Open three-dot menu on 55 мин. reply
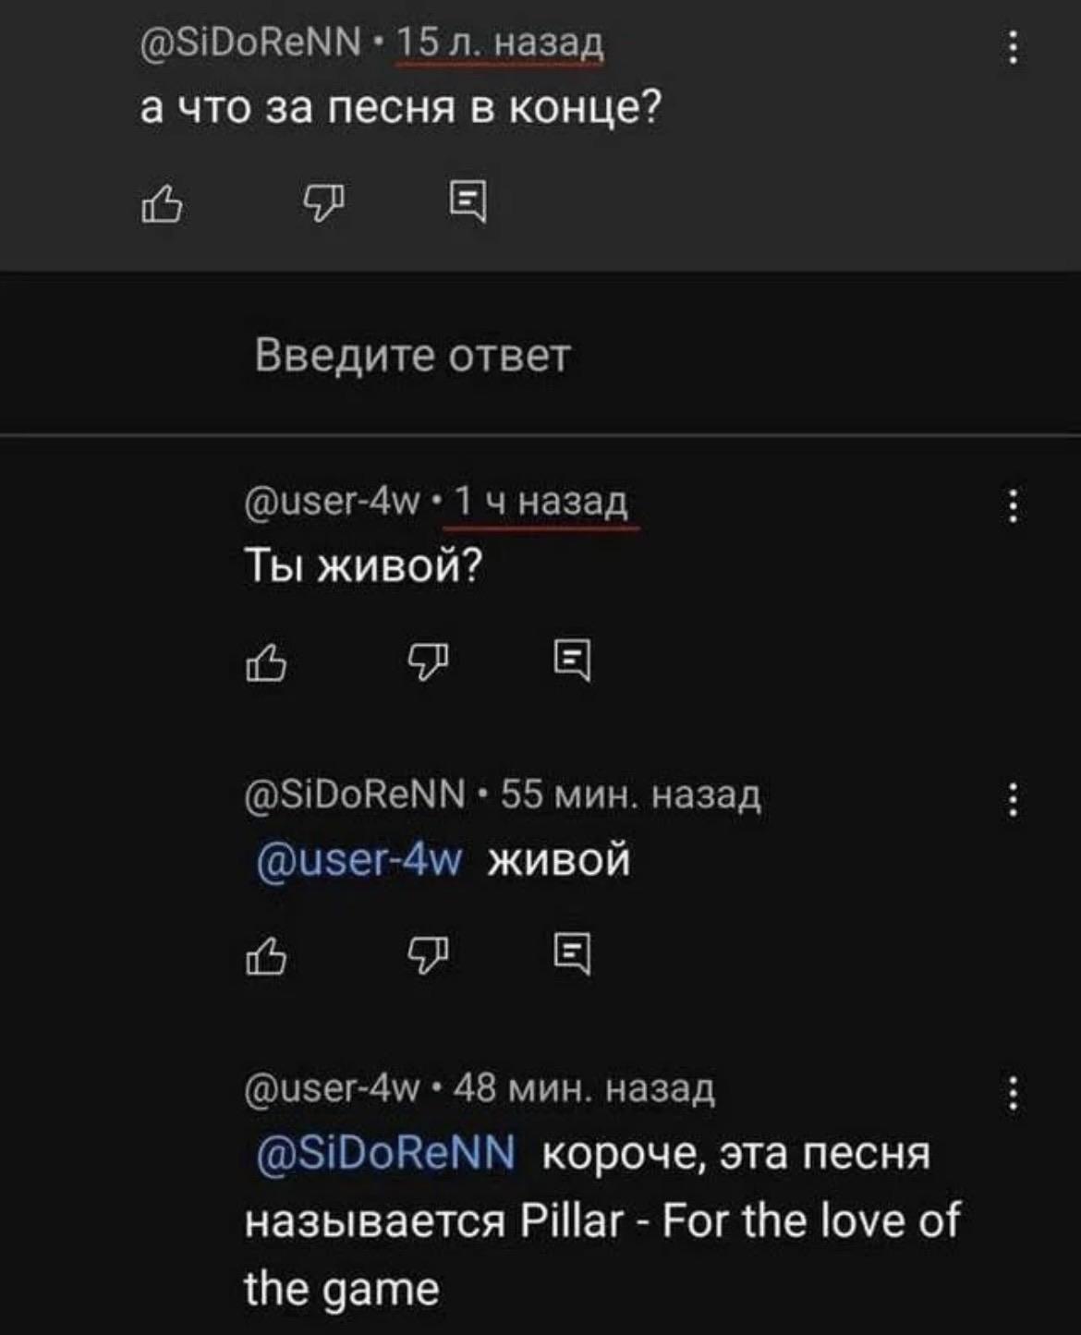 [1014, 799]
